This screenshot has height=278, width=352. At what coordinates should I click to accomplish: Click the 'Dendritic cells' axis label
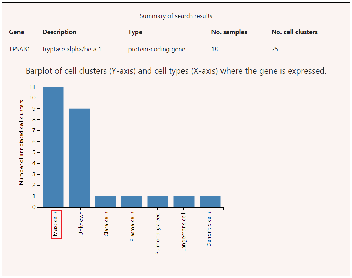point(209,229)
